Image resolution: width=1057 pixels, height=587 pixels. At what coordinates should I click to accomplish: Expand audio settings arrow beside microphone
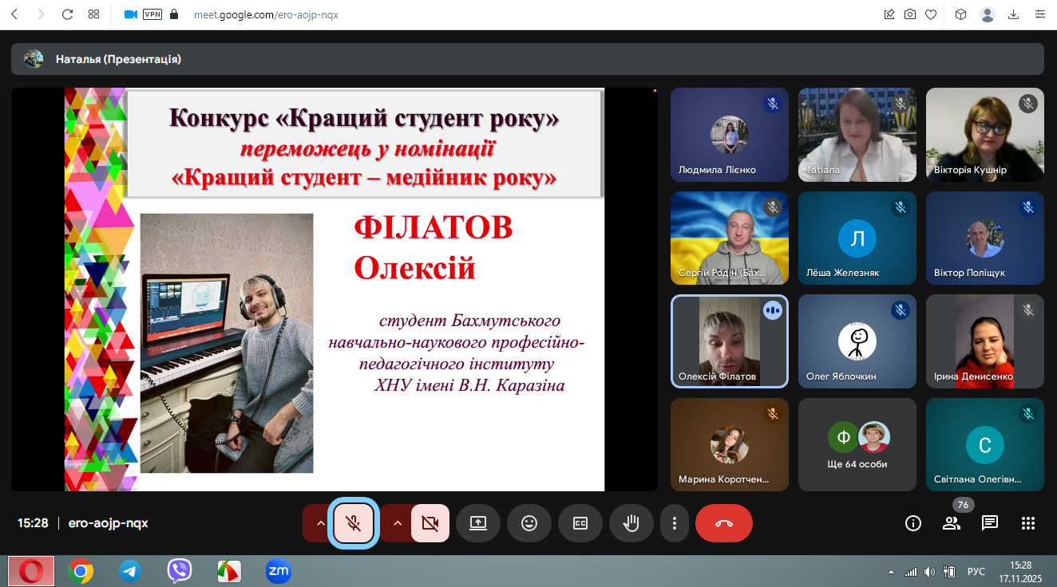320,523
